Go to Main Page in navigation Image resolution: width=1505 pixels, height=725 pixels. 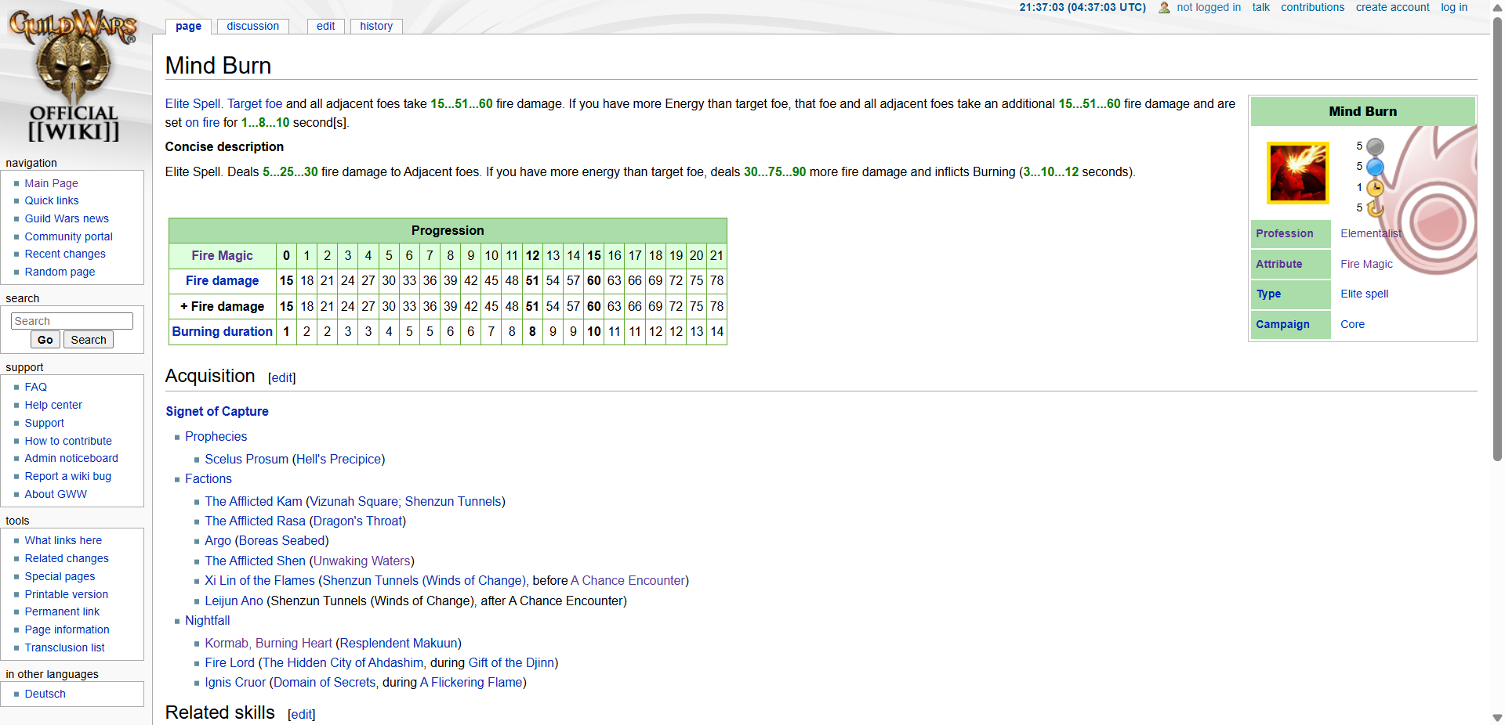point(51,183)
